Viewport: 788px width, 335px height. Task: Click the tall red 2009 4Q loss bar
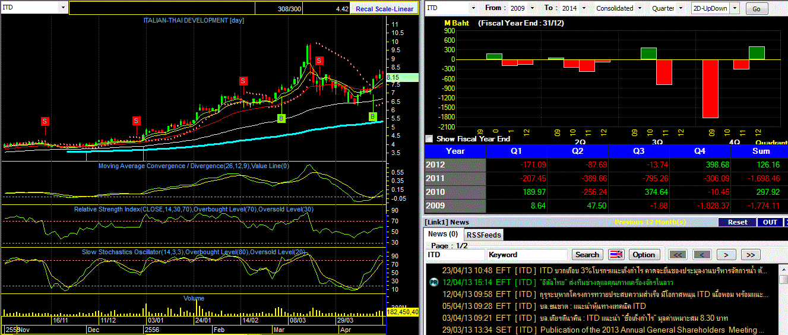point(710,88)
